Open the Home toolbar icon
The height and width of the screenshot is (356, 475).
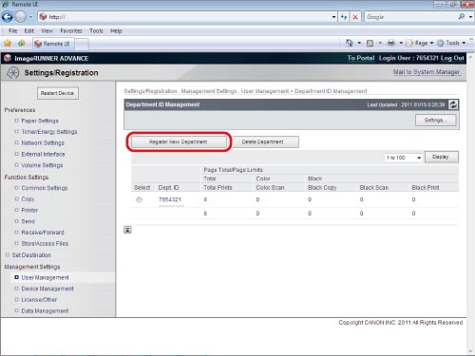click(350, 43)
